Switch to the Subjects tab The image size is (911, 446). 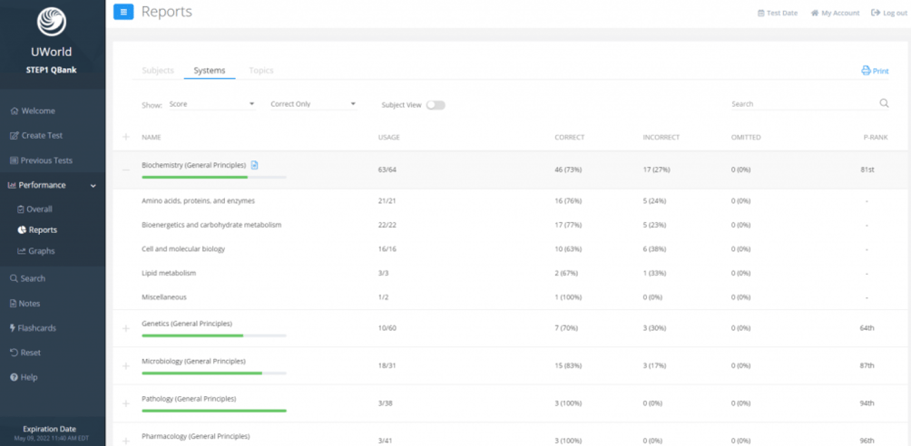158,71
